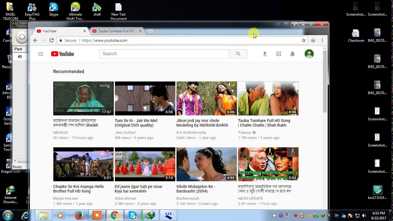The image size is (393, 221).
Task: Click the extension icon beside the star
Action: point(313,40)
